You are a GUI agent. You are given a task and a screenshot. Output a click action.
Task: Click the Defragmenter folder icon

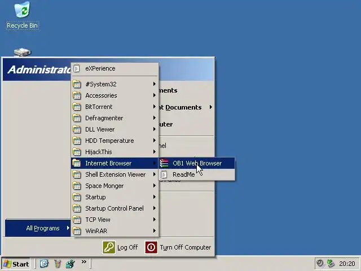tap(77, 118)
